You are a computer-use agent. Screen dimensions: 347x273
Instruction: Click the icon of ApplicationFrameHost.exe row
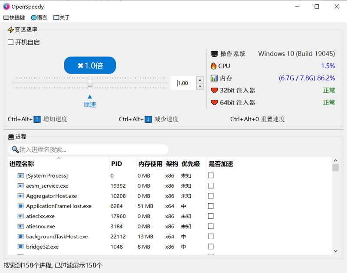click(x=20, y=206)
